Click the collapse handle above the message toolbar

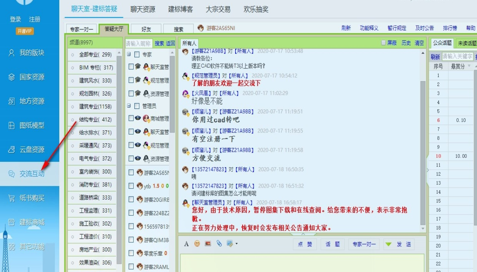point(303,234)
